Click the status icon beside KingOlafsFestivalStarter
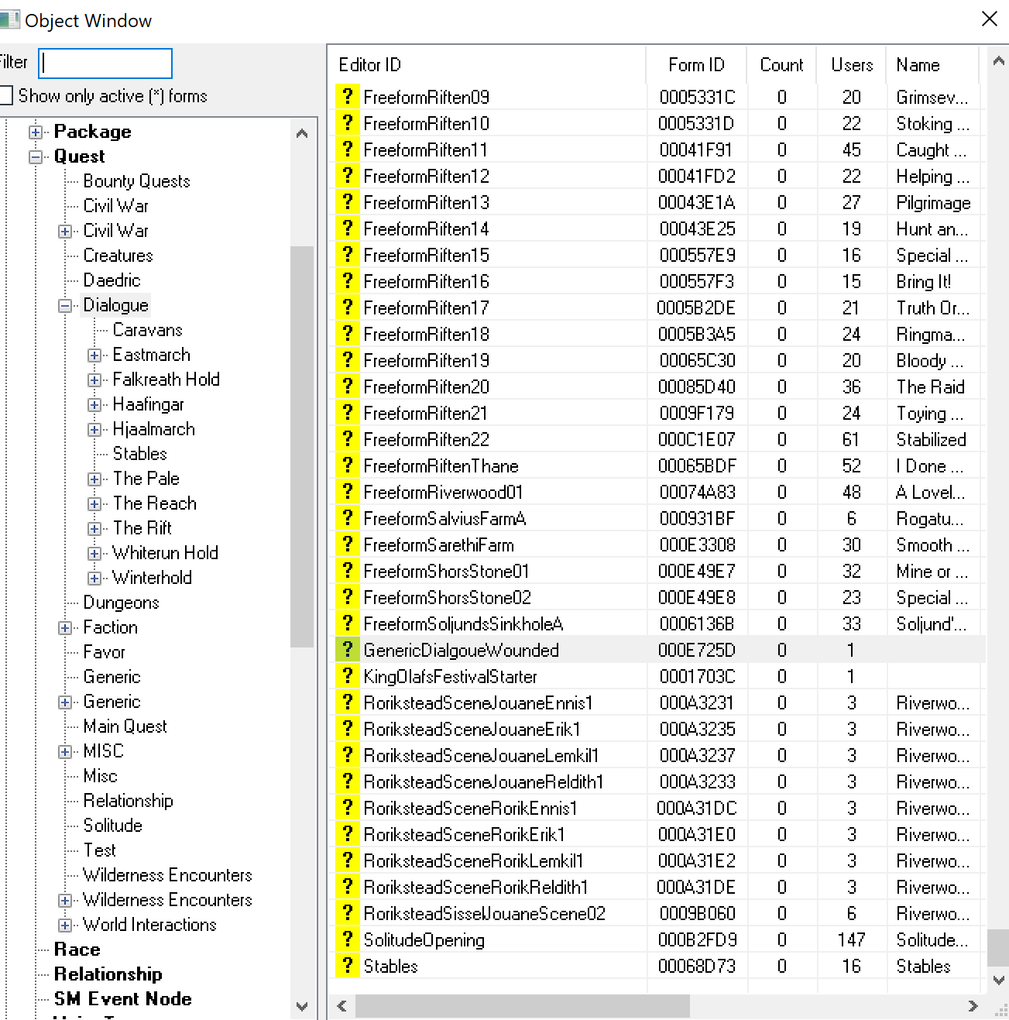The image size is (1009, 1020). [347, 676]
